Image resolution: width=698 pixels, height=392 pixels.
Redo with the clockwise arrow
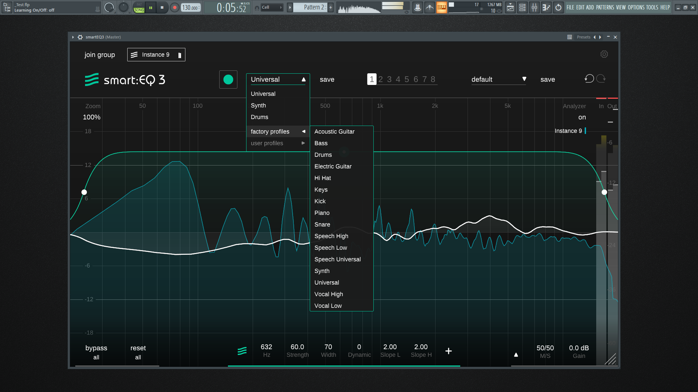point(601,79)
